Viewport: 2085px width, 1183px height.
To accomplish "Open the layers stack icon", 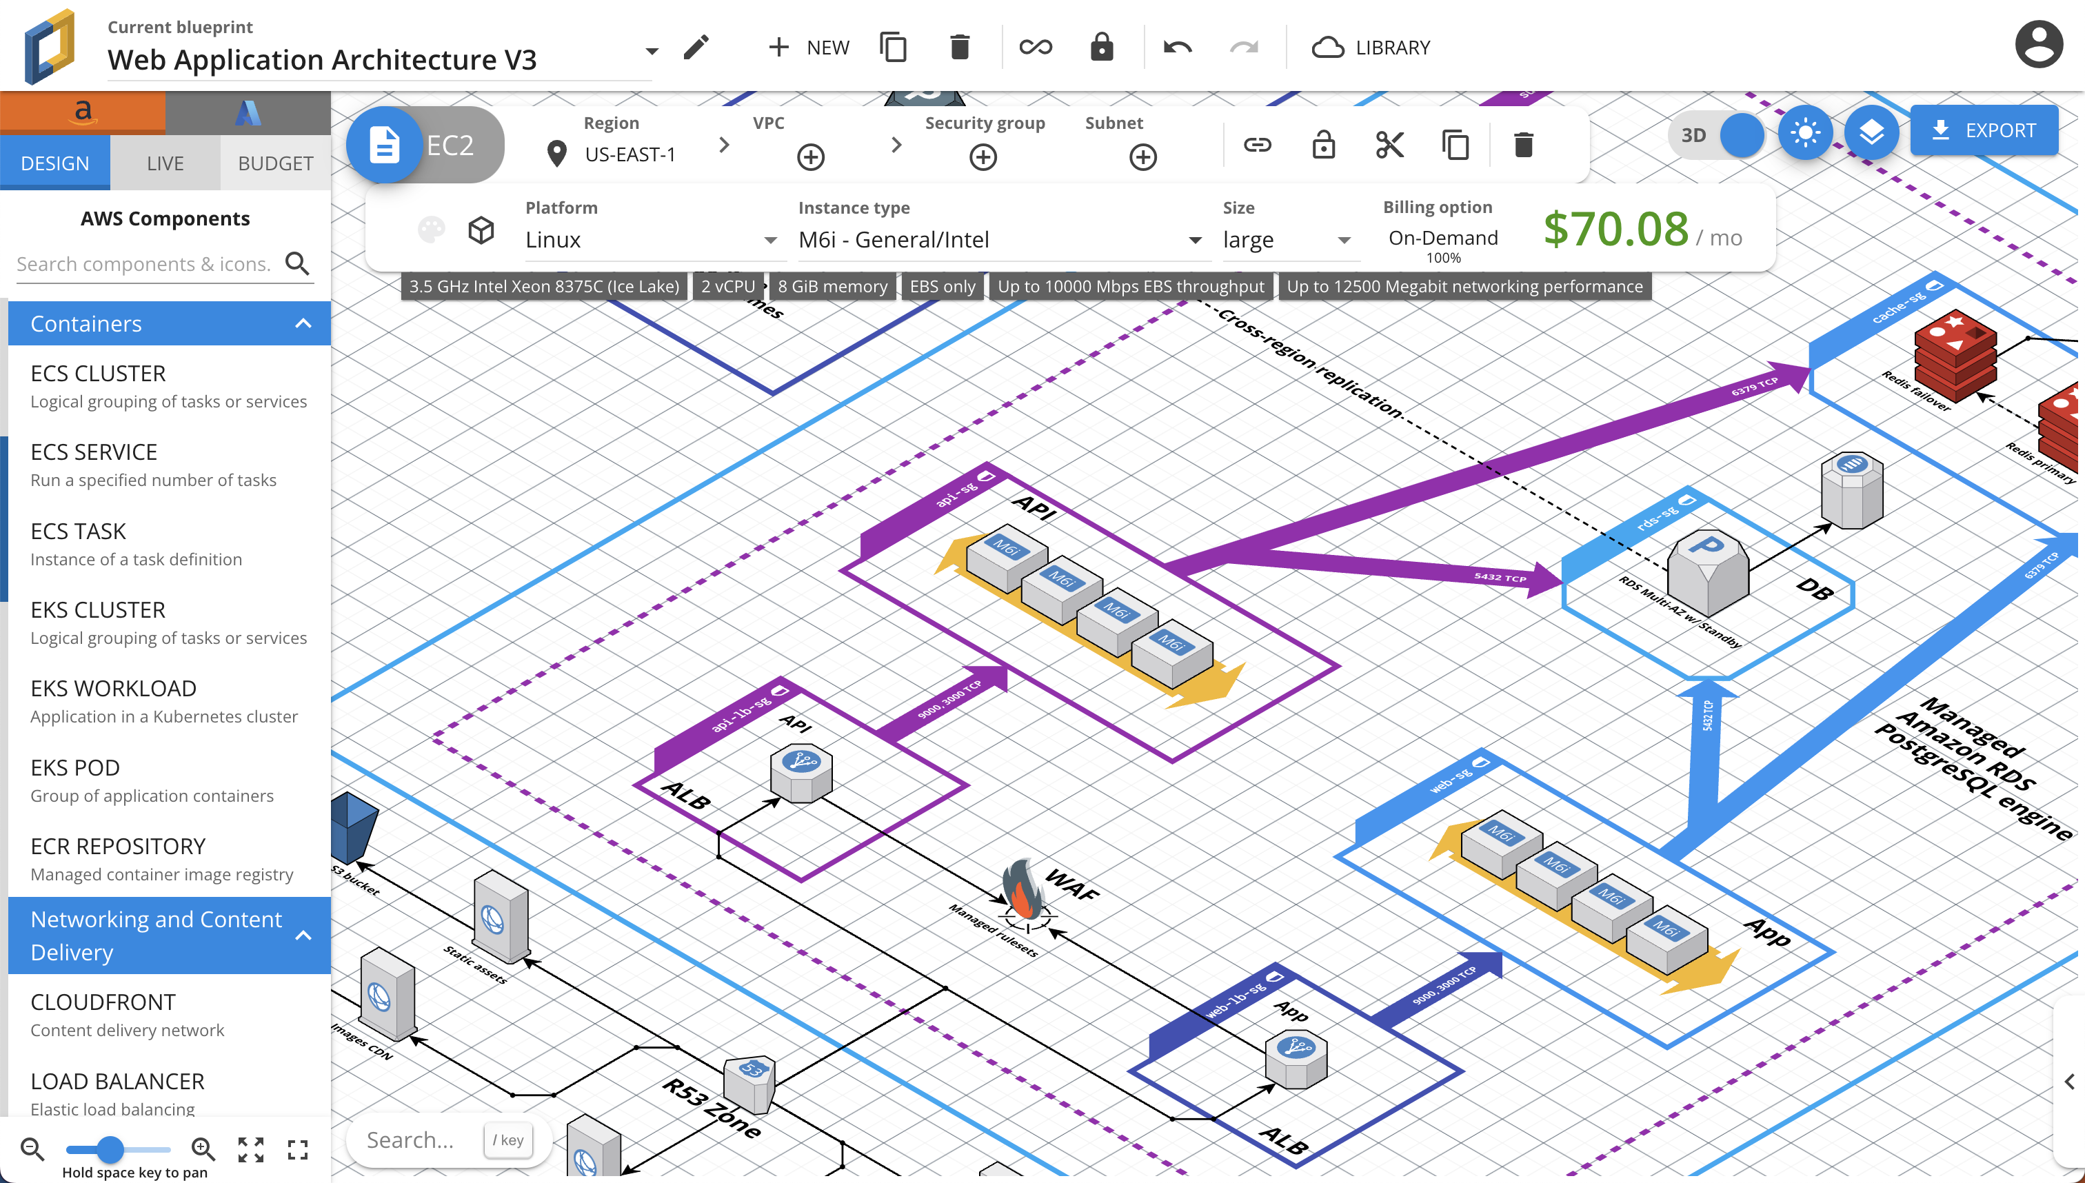I will (1871, 132).
